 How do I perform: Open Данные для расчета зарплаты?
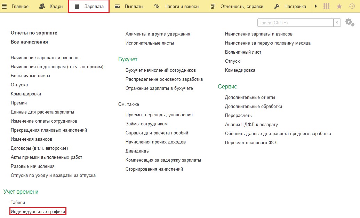click(42, 112)
